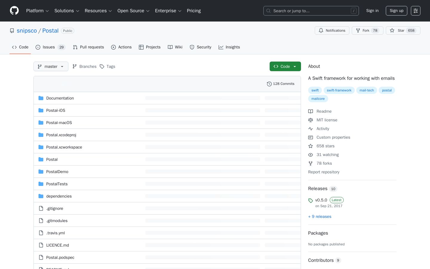The image size is (430, 269).
Task: Switch to the Issues tab
Action: 50,47
